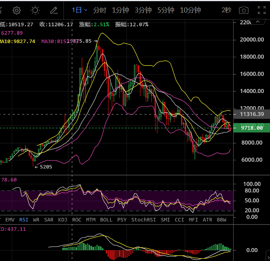Switch to 分时 chart view
270x261 pixels.
click(x=100, y=10)
